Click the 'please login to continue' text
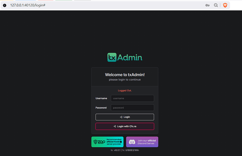The width and height of the screenshot is (242, 156). [125, 79]
